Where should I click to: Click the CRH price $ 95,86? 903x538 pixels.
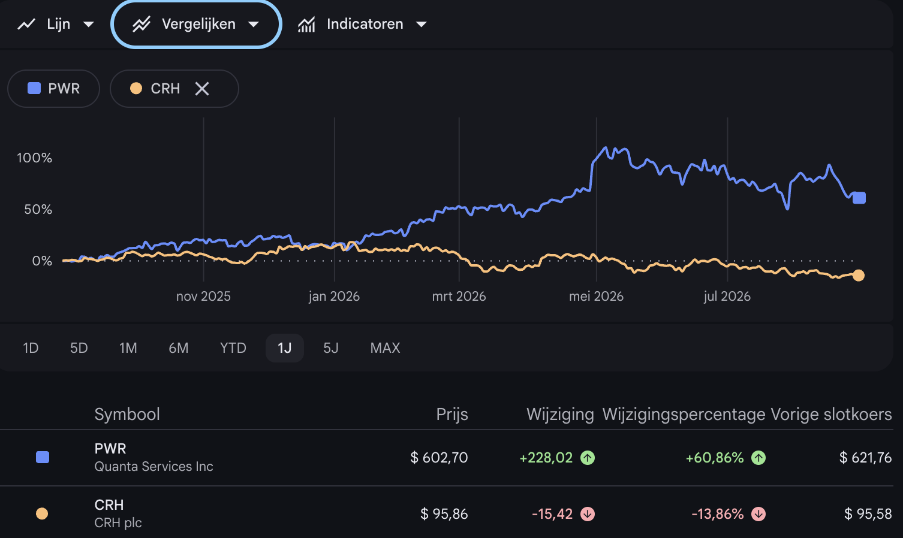pyautogui.click(x=444, y=514)
